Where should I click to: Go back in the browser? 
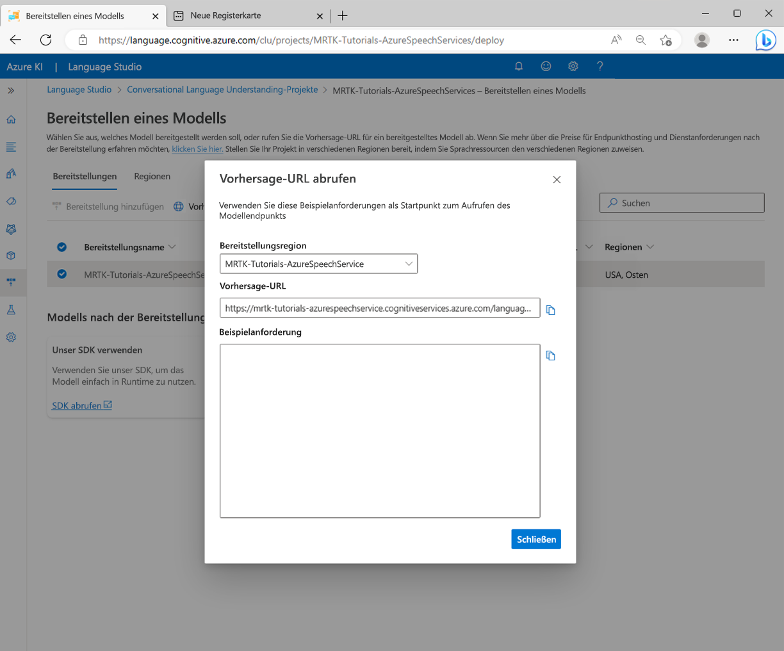pyautogui.click(x=15, y=40)
